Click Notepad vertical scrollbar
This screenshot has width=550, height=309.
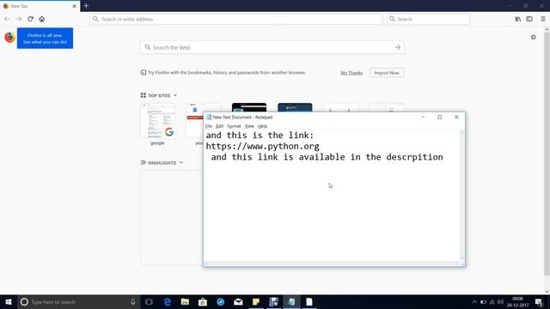[462, 196]
